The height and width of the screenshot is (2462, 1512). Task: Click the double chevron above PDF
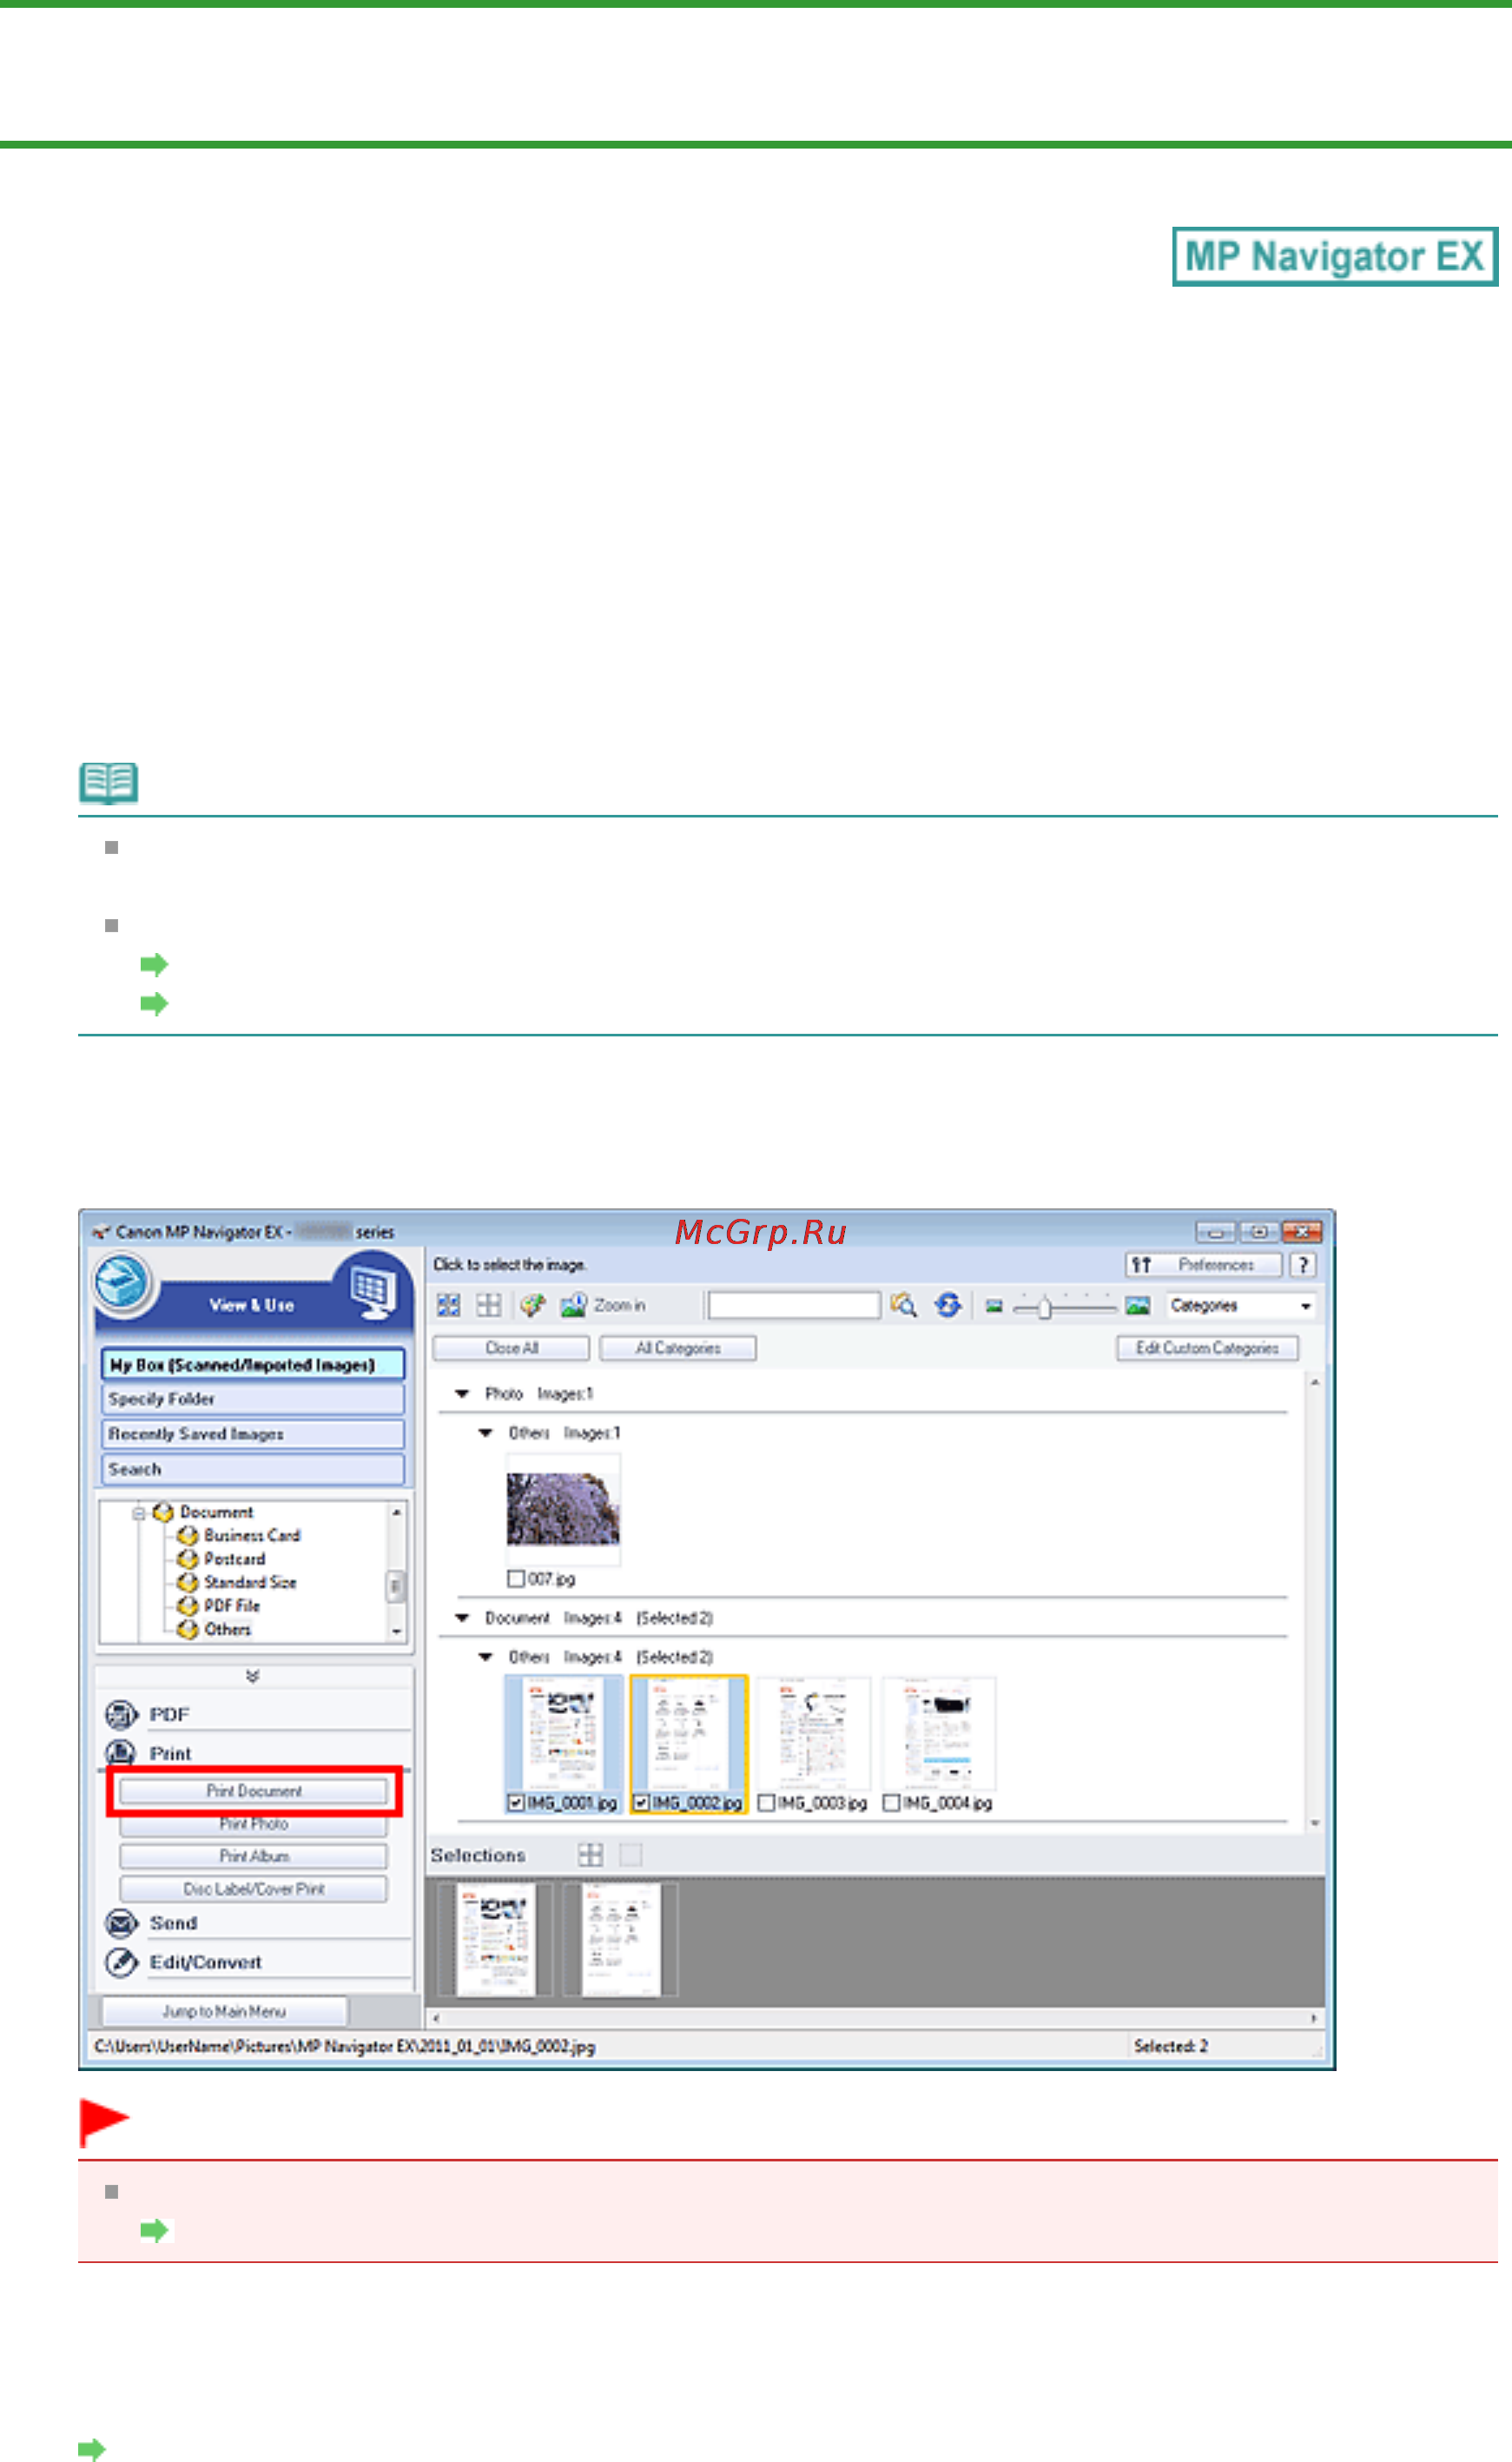(253, 1676)
